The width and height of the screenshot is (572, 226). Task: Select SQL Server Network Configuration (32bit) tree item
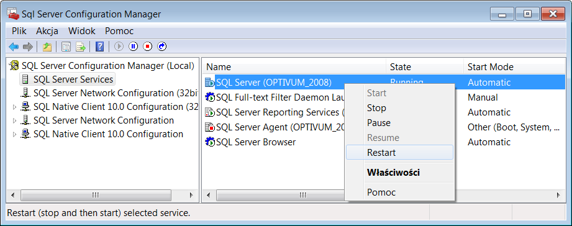coord(116,93)
